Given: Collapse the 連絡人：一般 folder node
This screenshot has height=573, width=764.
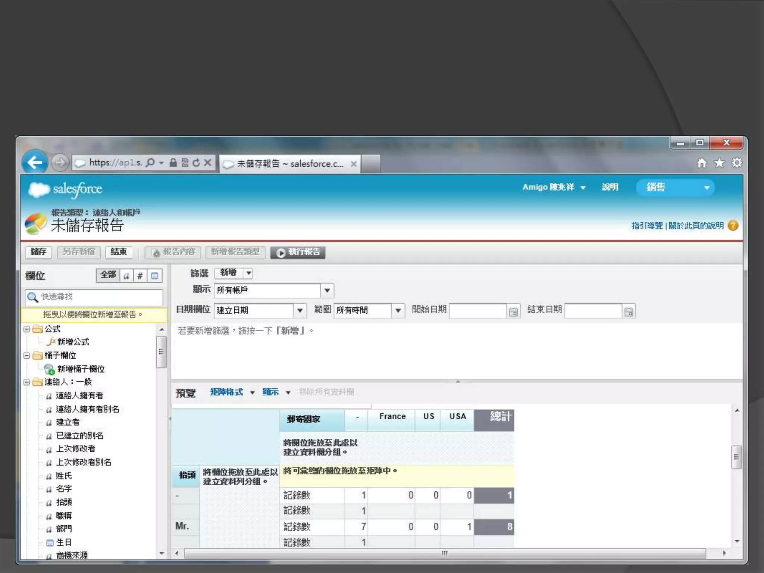Looking at the screenshot, I should 27,382.
